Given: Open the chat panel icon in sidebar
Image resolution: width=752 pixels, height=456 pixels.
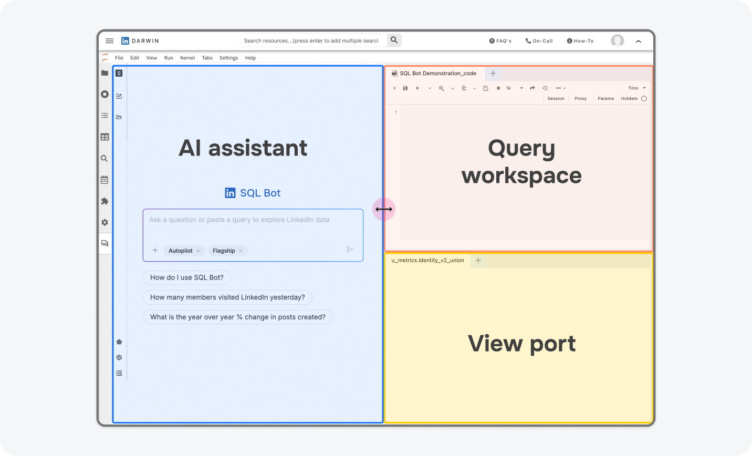Looking at the screenshot, I should tap(105, 243).
